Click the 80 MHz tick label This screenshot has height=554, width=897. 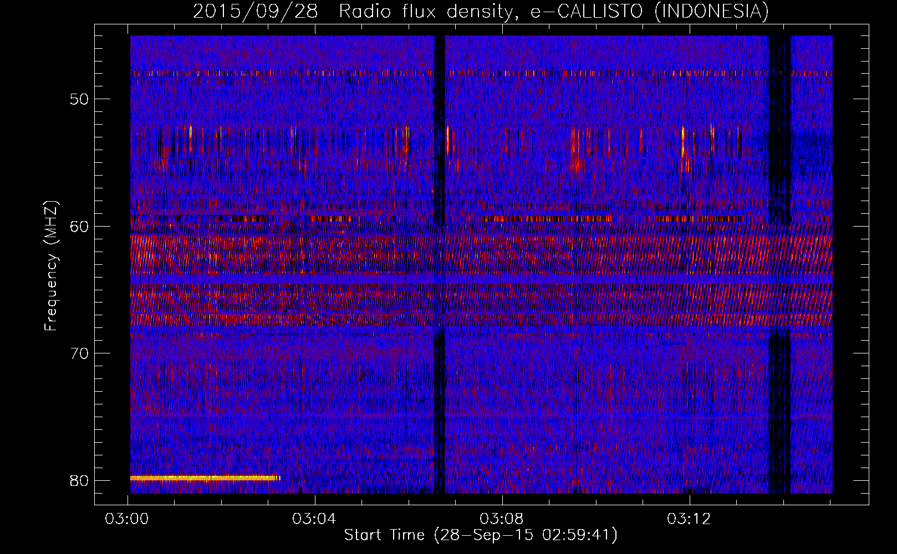click(80, 480)
